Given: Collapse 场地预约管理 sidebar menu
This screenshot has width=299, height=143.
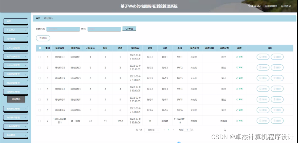Looking at the screenshot, I should [16, 92].
